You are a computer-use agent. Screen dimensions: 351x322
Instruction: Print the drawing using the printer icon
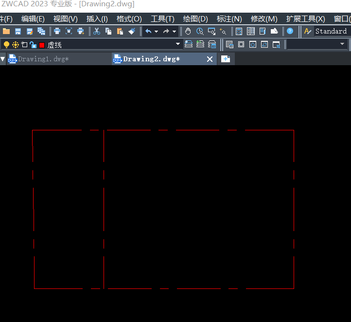click(x=57, y=31)
